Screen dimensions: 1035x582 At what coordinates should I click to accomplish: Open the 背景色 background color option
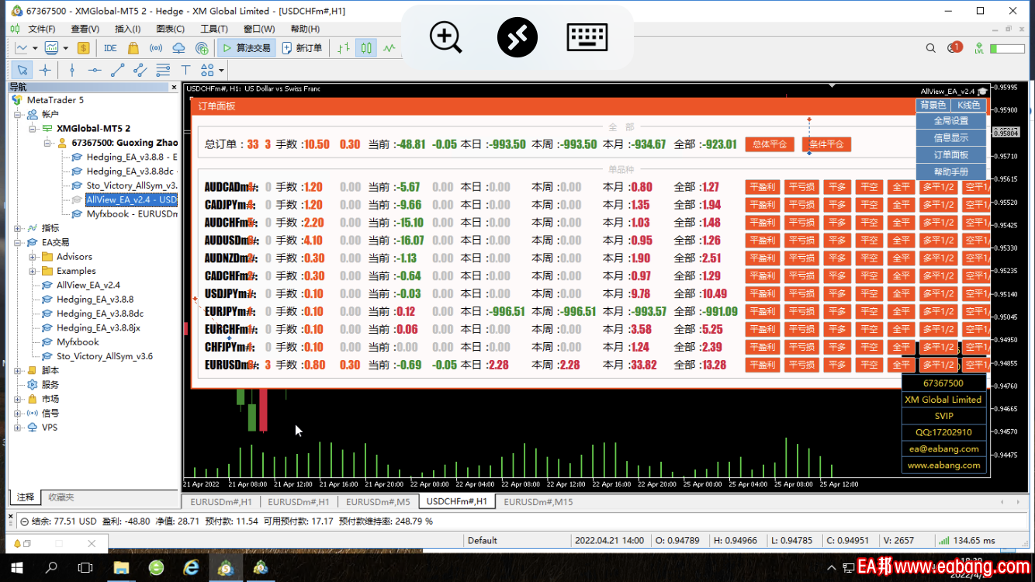933,105
